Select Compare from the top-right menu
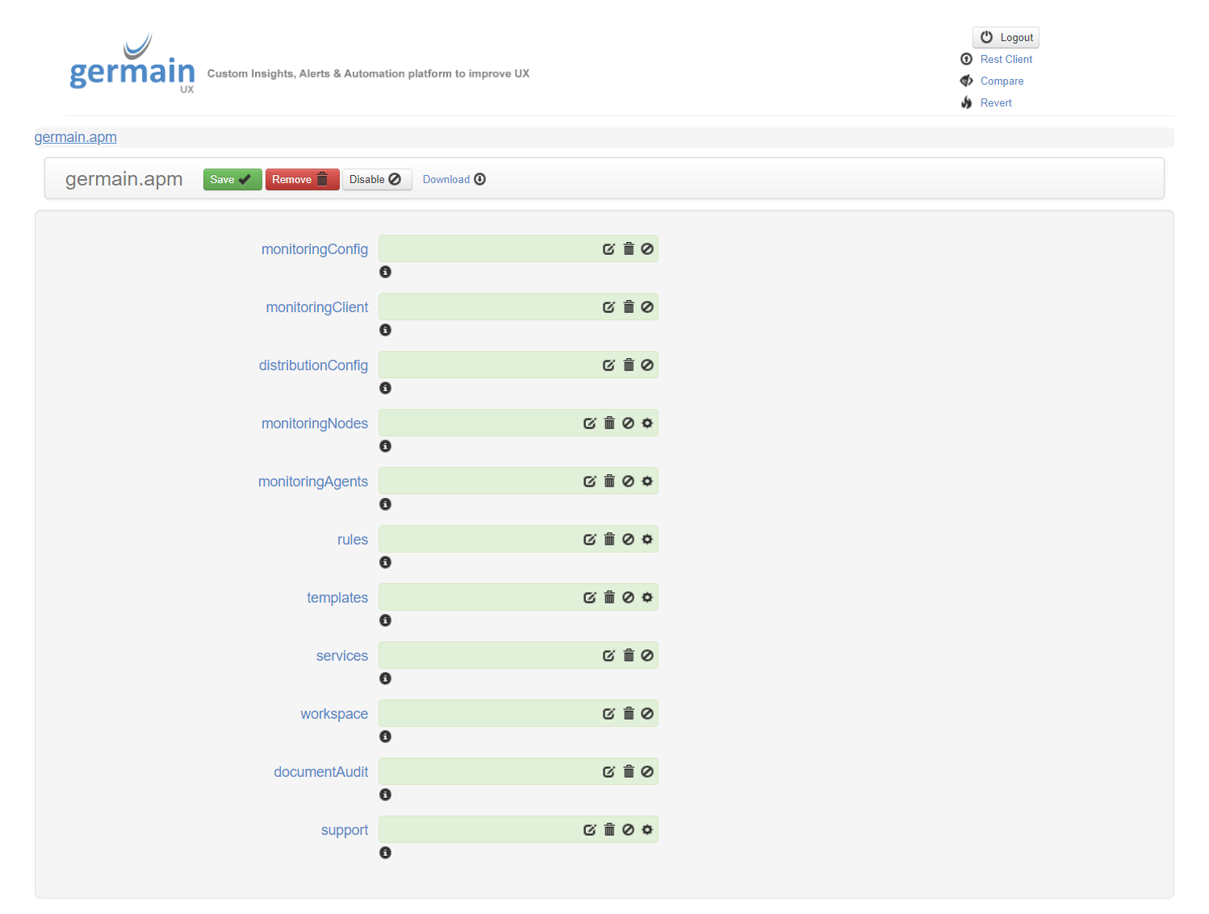Screen dimensions: 1209x914 tap(1002, 81)
